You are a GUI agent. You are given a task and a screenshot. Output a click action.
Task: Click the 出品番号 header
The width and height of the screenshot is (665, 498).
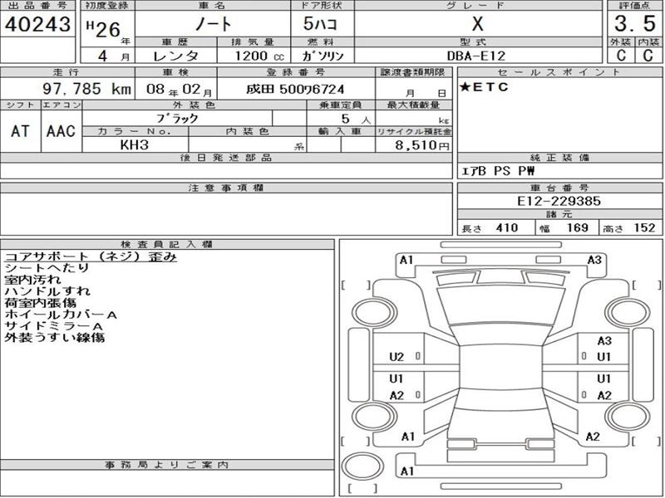click(38, 6)
